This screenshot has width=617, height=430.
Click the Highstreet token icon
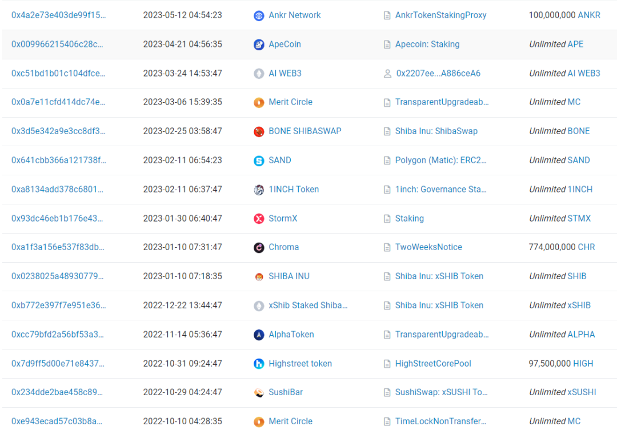[x=259, y=364]
